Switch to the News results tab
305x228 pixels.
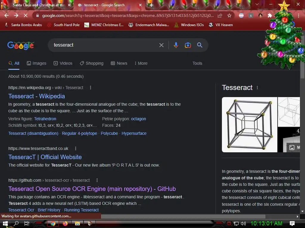(x=119, y=64)
